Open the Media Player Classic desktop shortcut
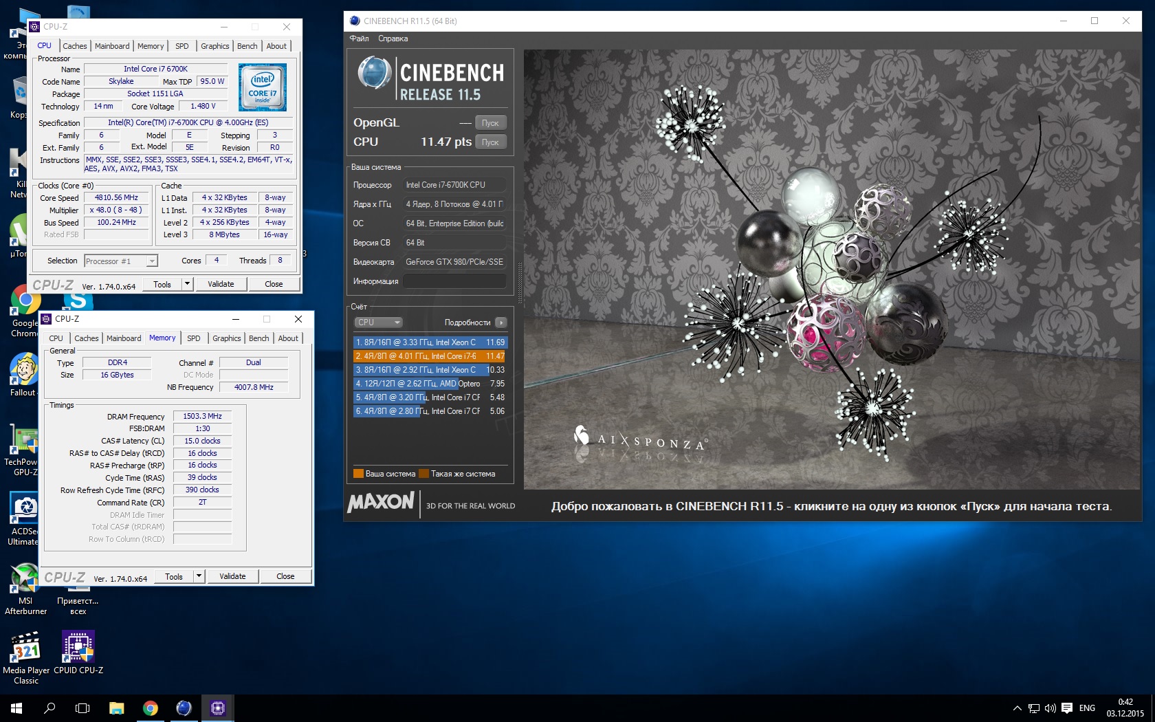This screenshot has height=722, width=1155. pyautogui.click(x=25, y=659)
